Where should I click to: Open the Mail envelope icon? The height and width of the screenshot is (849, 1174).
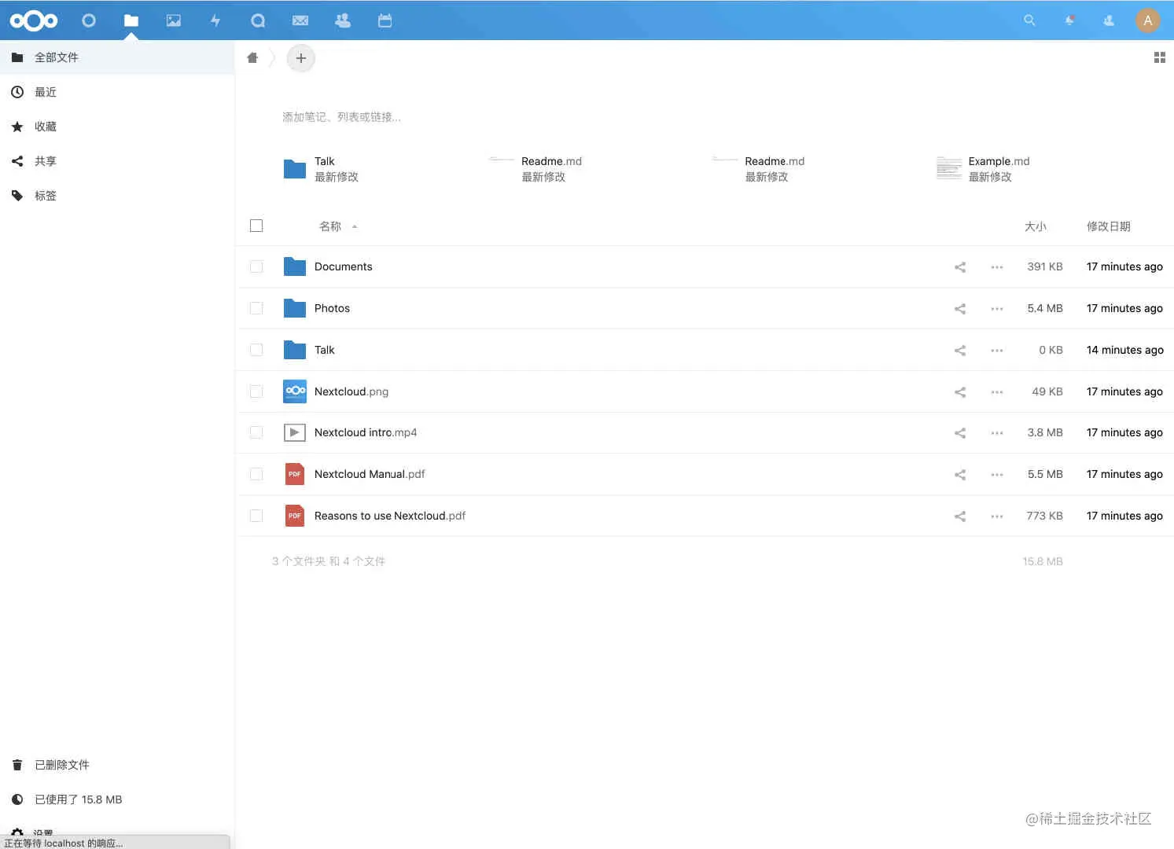300,20
